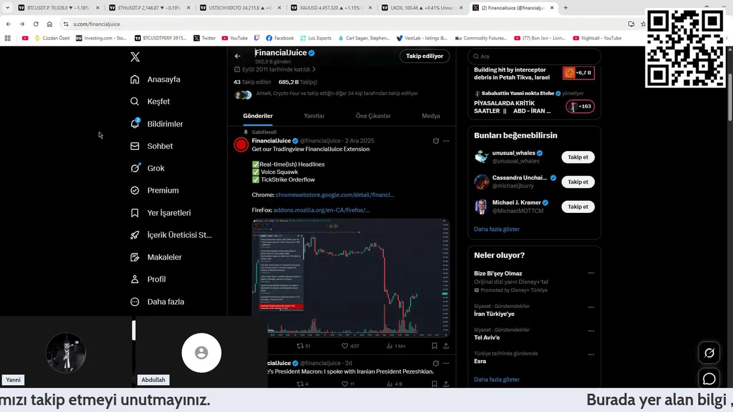Open chromewebstore.google.com link in pinned post

click(x=334, y=195)
